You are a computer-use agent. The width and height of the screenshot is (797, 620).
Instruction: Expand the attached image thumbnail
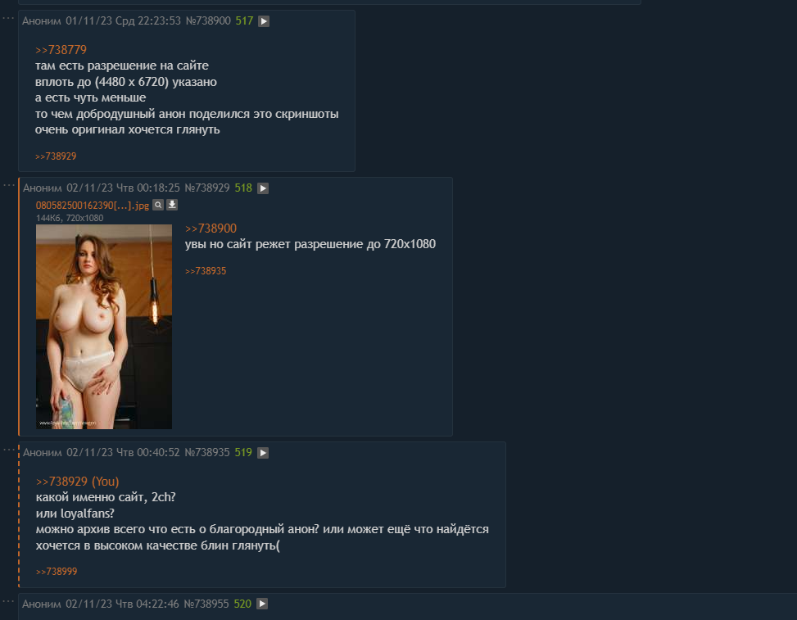pyautogui.click(x=104, y=327)
